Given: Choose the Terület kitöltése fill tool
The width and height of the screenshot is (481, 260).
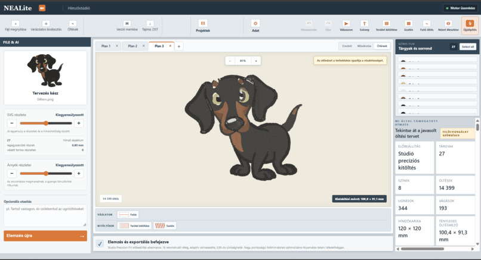Looking at the screenshot, I should [x=387, y=26].
